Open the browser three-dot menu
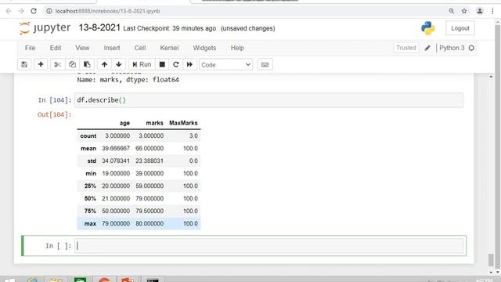Screen dimensions: 501x282 pos(492,11)
